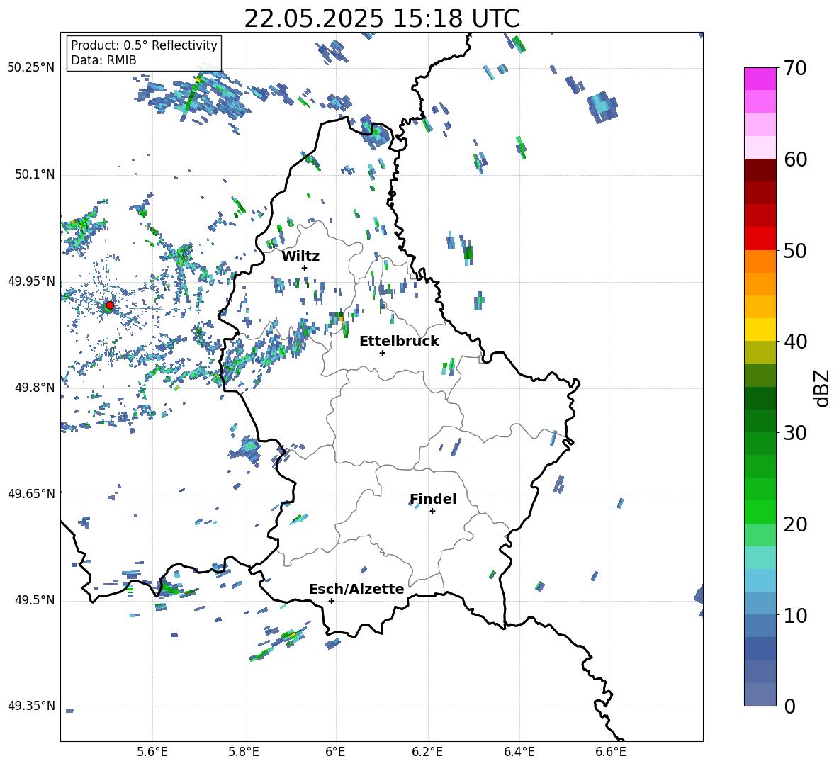Click the 5.8°E longitude label
Screen dimensions: 839x766
(244, 752)
